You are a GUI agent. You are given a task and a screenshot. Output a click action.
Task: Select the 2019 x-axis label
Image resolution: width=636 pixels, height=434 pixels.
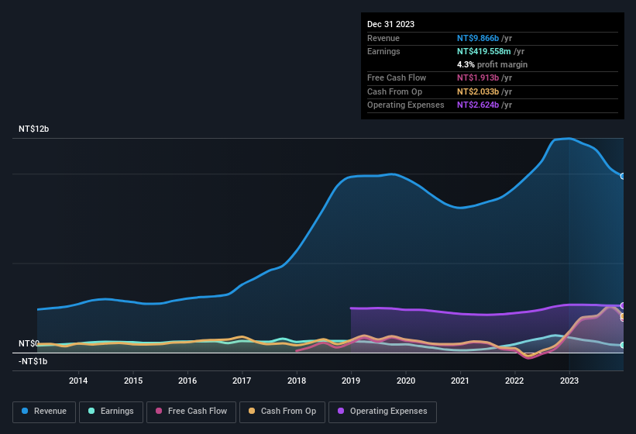(x=351, y=381)
